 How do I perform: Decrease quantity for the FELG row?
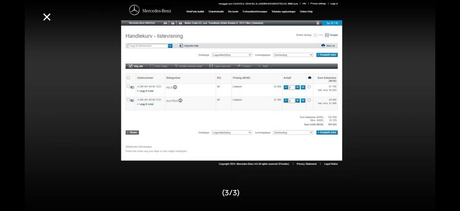click(x=286, y=87)
